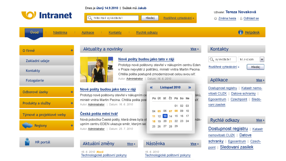Click Odhlásit se link
286x161 pixels.
tap(251, 18)
